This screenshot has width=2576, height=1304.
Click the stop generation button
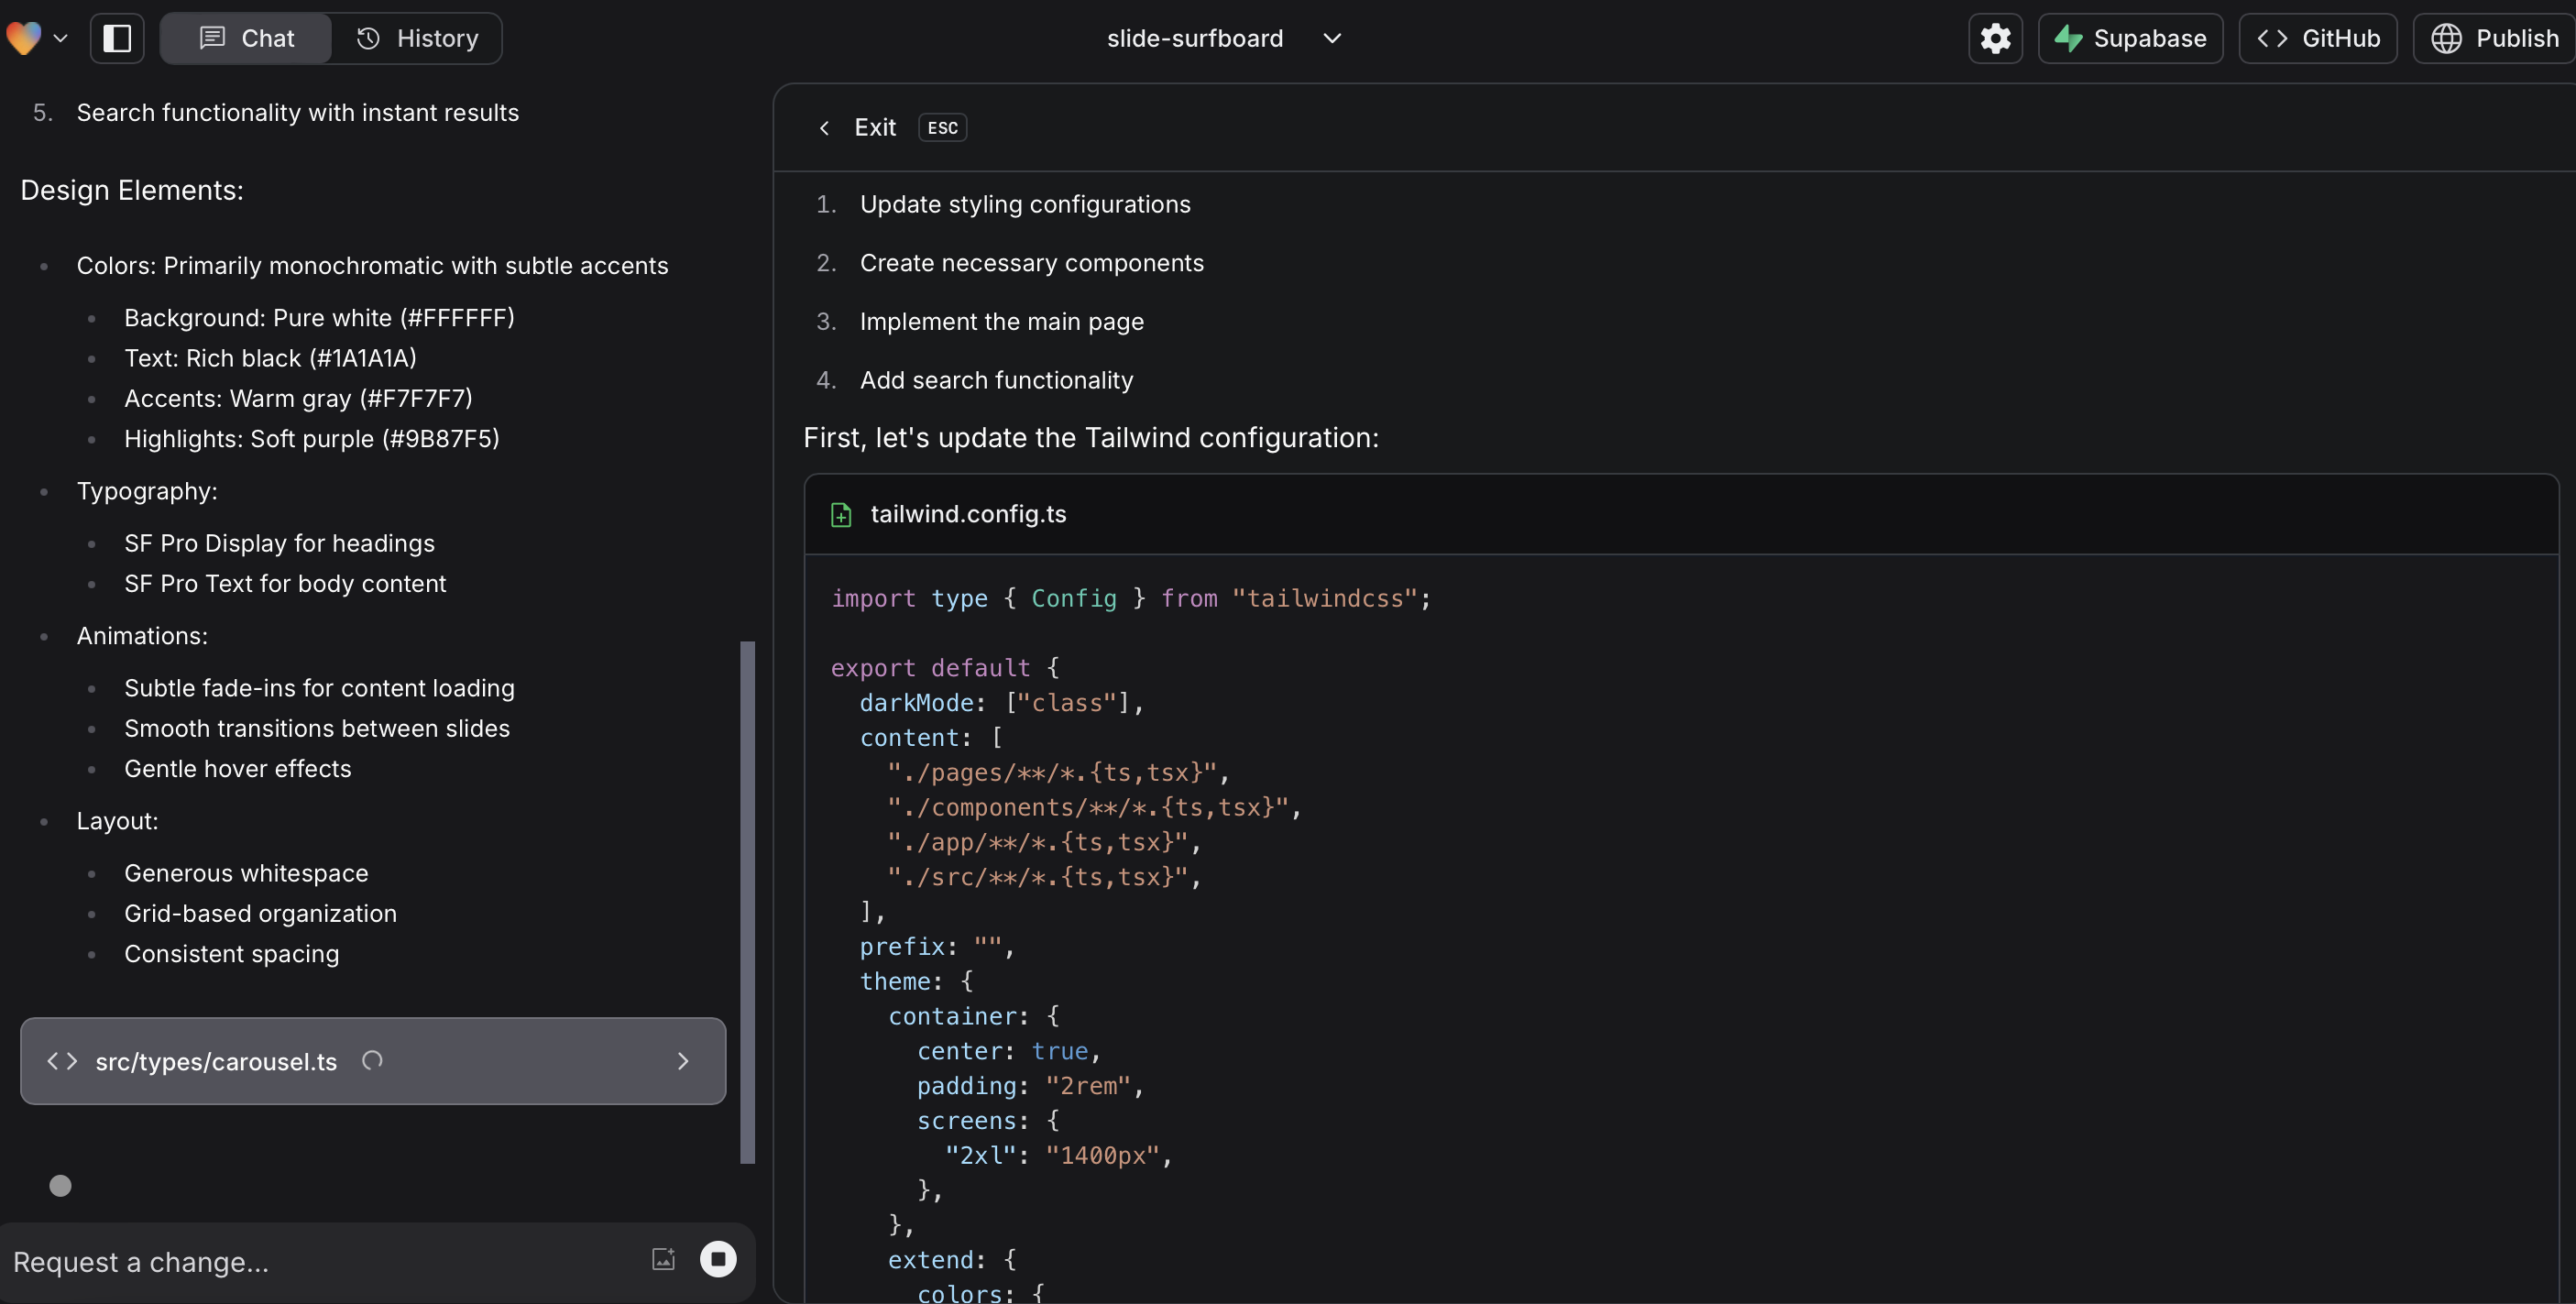718,1261
